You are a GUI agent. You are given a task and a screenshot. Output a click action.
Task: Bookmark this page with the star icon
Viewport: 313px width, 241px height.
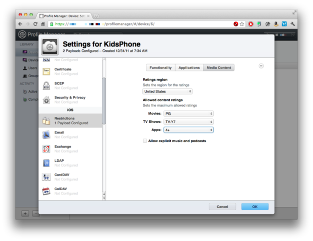(242, 24)
